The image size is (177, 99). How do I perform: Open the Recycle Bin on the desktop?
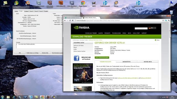pos(171,13)
